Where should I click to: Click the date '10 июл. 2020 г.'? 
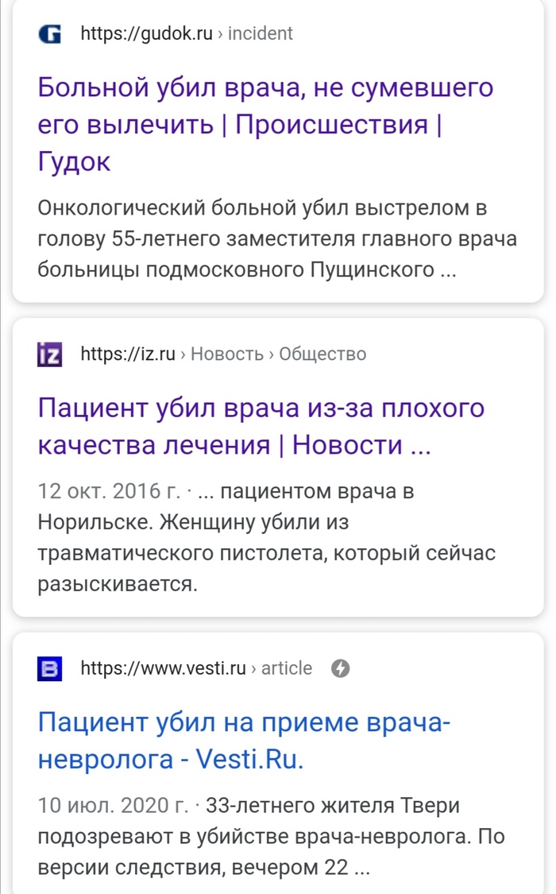pyautogui.click(x=110, y=807)
